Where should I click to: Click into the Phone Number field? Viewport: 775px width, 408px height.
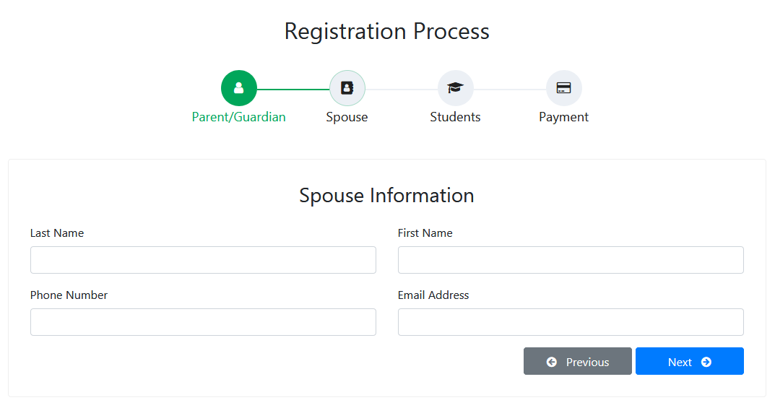(203, 322)
